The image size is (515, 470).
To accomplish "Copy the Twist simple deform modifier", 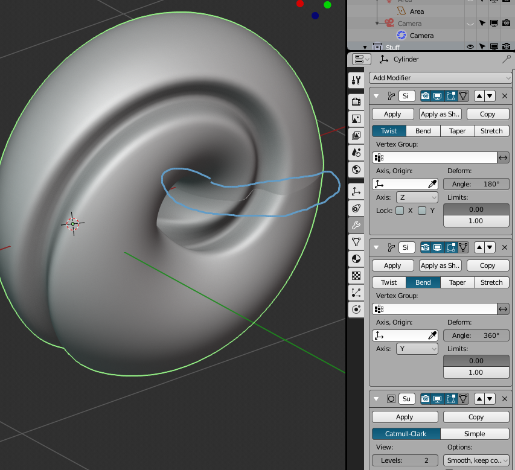I will [x=488, y=114].
